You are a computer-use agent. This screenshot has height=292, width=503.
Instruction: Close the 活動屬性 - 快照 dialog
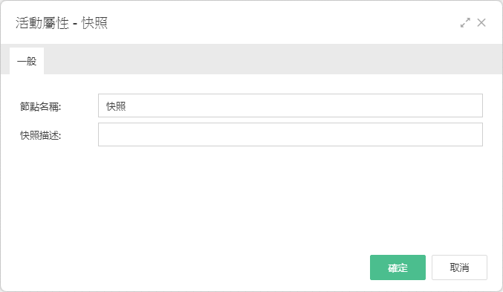click(x=481, y=23)
